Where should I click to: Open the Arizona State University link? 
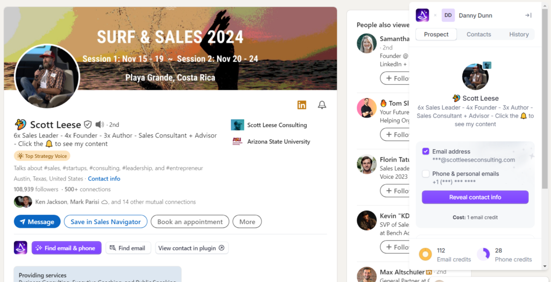tap(279, 142)
